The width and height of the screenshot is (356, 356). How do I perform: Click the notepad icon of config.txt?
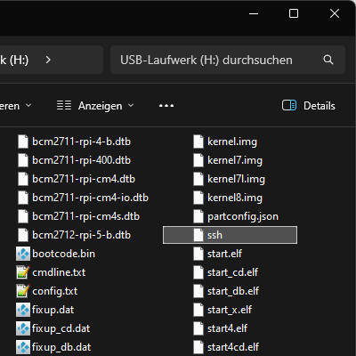tap(23, 291)
